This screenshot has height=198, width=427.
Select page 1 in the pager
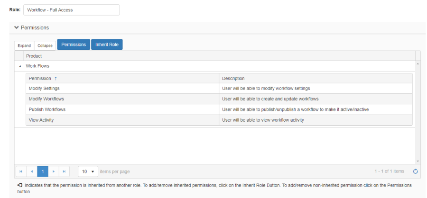click(43, 171)
